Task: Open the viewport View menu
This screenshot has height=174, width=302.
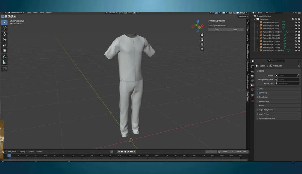Action: click(29, 13)
